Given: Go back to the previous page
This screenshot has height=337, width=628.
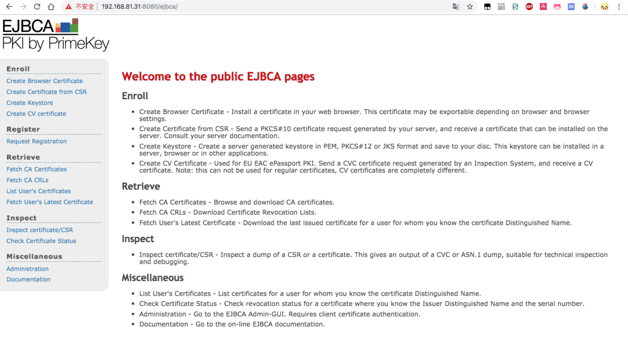Looking at the screenshot, I should coord(9,7).
